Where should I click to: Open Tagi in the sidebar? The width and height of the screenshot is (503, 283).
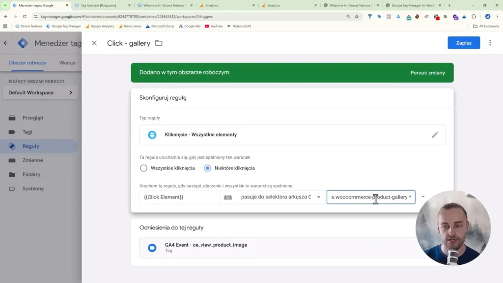tap(28, 132)
